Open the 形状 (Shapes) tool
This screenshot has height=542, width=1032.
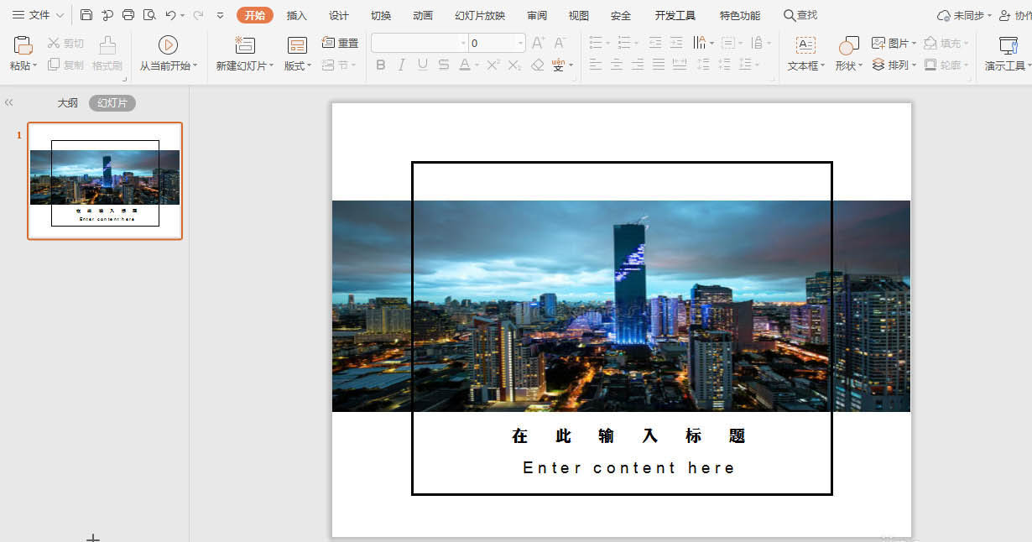[847, 52]
